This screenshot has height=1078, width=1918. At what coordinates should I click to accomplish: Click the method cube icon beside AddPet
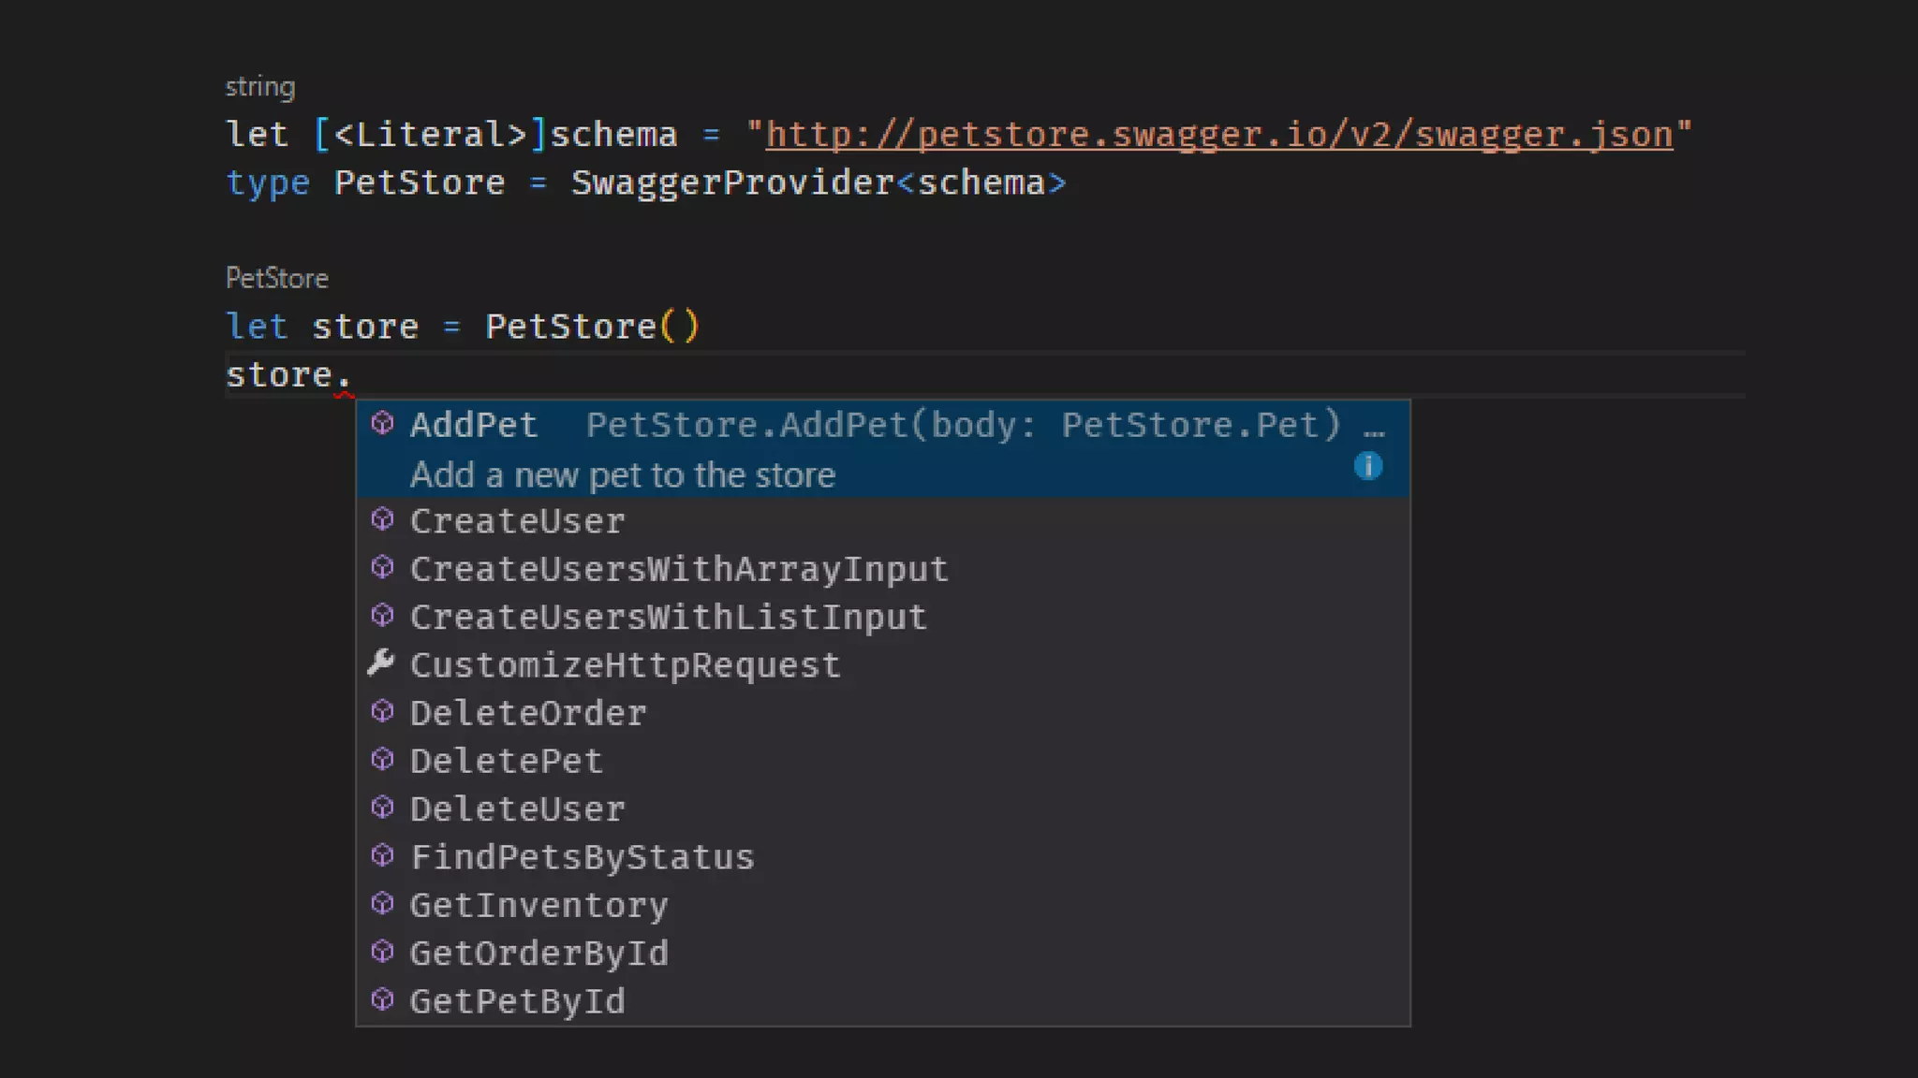coord(382,423)
